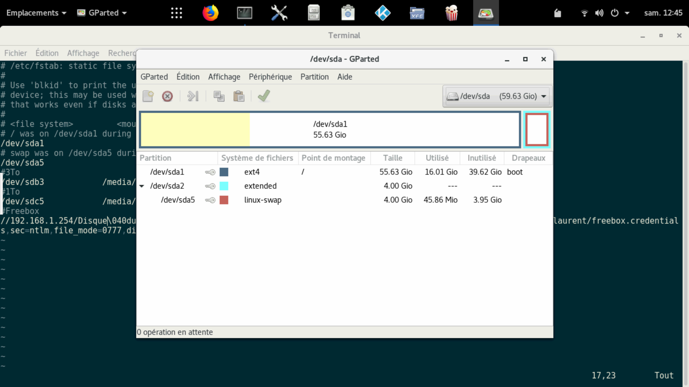Open the Partition menu

point(314,77)
